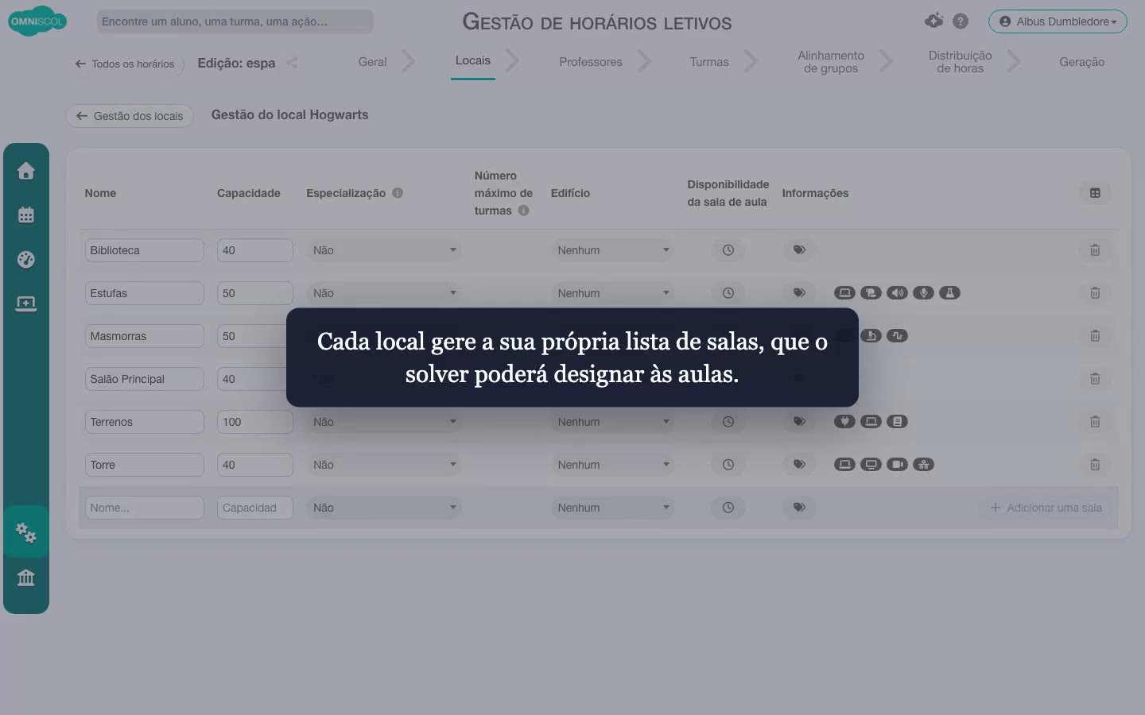
Task: Open availability clock for Estufas
Action: click(728, 293)
